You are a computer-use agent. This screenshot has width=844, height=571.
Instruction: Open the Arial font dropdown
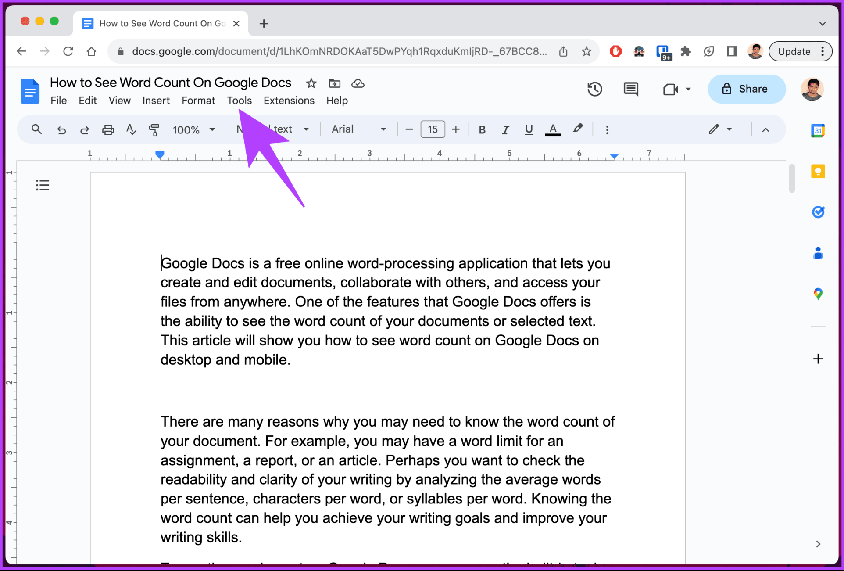click(358, 129)
